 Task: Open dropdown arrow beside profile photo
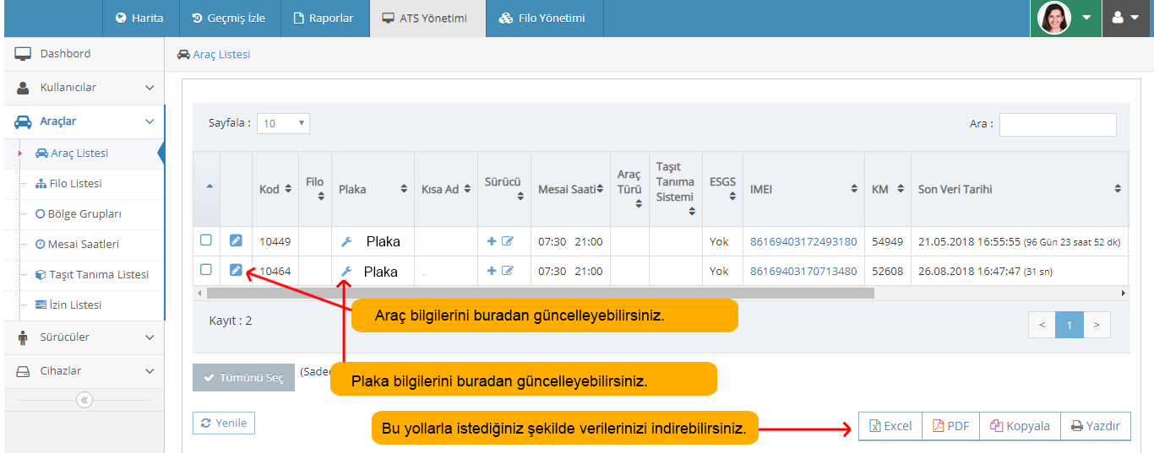[1086, 18]
